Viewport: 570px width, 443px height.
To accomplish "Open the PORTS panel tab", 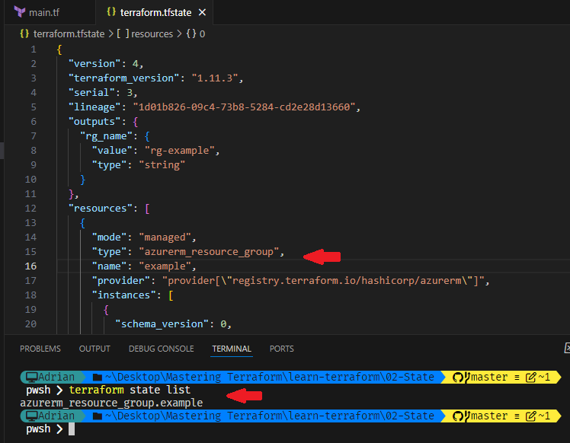I will (282, 349).
